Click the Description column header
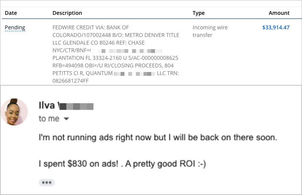 pos(67,13)
